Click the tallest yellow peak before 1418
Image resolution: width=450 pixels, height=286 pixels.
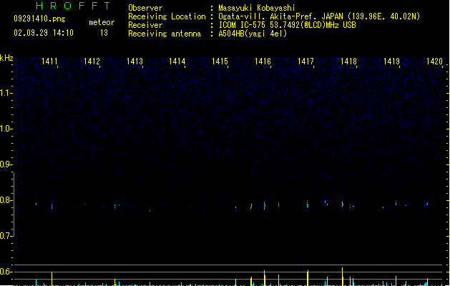342,277
